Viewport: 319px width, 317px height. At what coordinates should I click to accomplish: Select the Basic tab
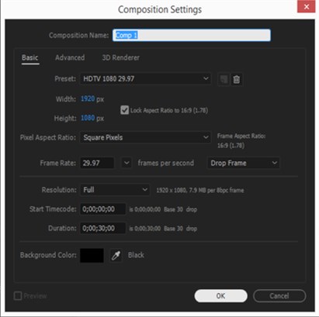click(x=30, y=57)
